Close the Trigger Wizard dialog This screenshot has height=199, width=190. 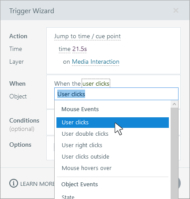pyautogui.click(x=176, y=11)
